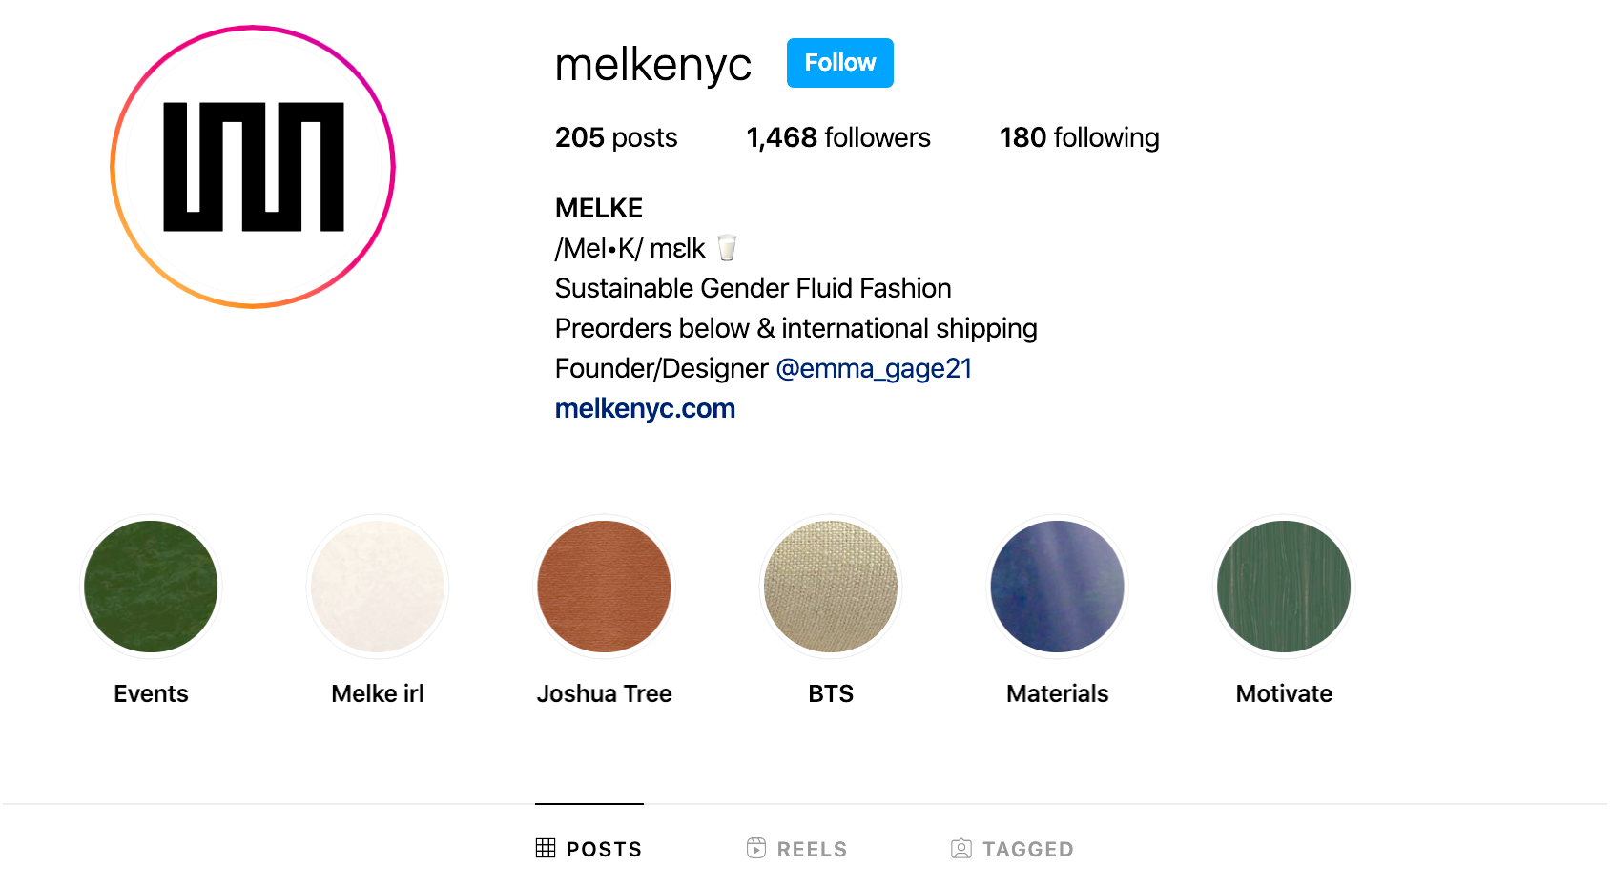The height and width of the screenshot is (887, 1611).
Task: Click the Tagged person icon
Action: click(961, 848)
